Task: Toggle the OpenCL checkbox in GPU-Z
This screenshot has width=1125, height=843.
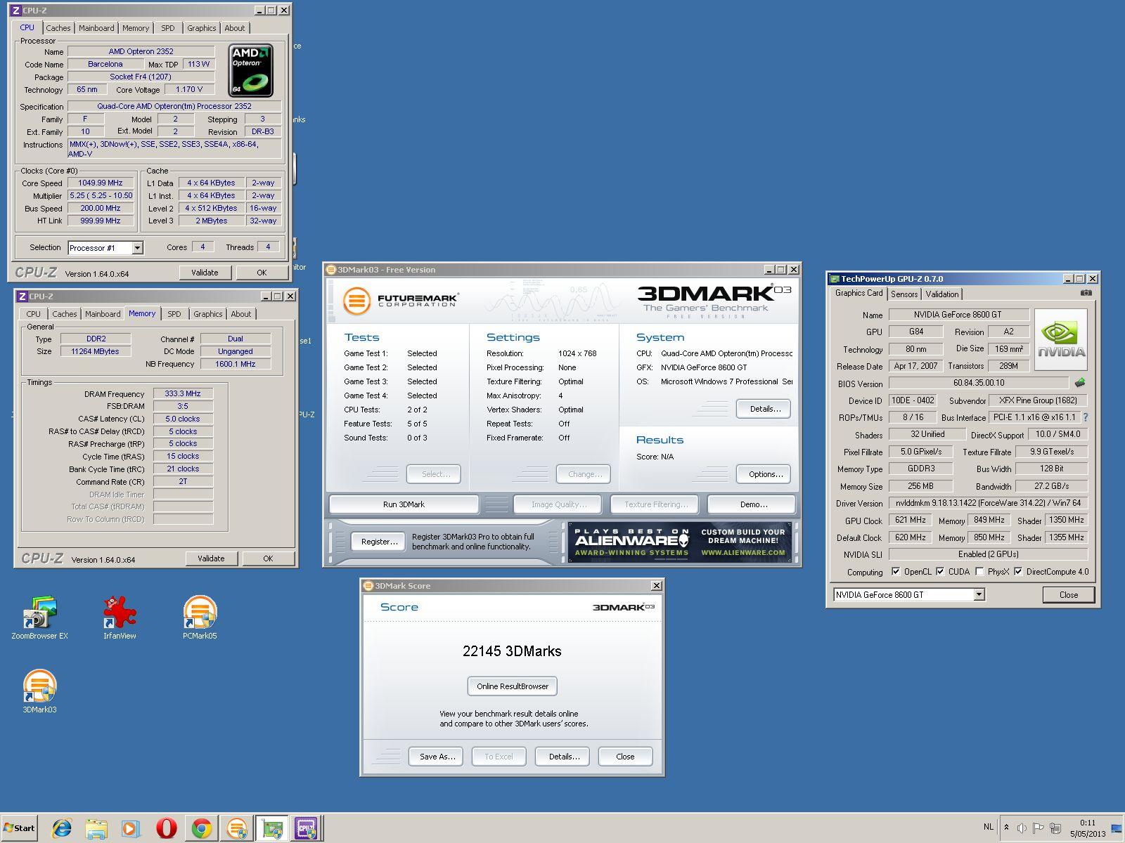Action: coord(895,571)
